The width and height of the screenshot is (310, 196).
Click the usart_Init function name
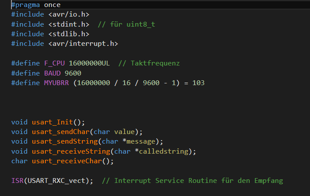tap(52, 122)
